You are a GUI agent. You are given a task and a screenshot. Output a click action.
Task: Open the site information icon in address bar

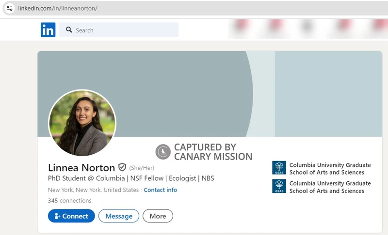click(10, 8)
